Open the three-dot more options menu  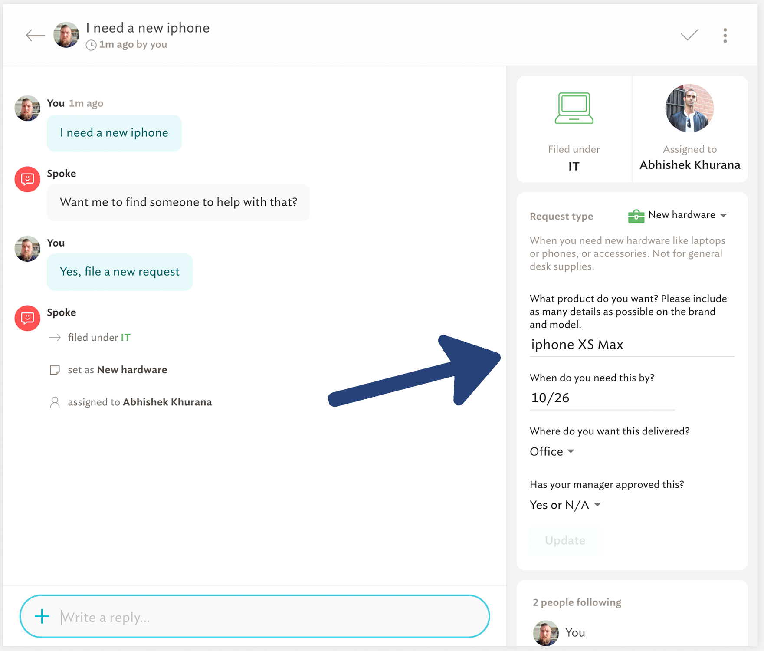pos(725,35)
